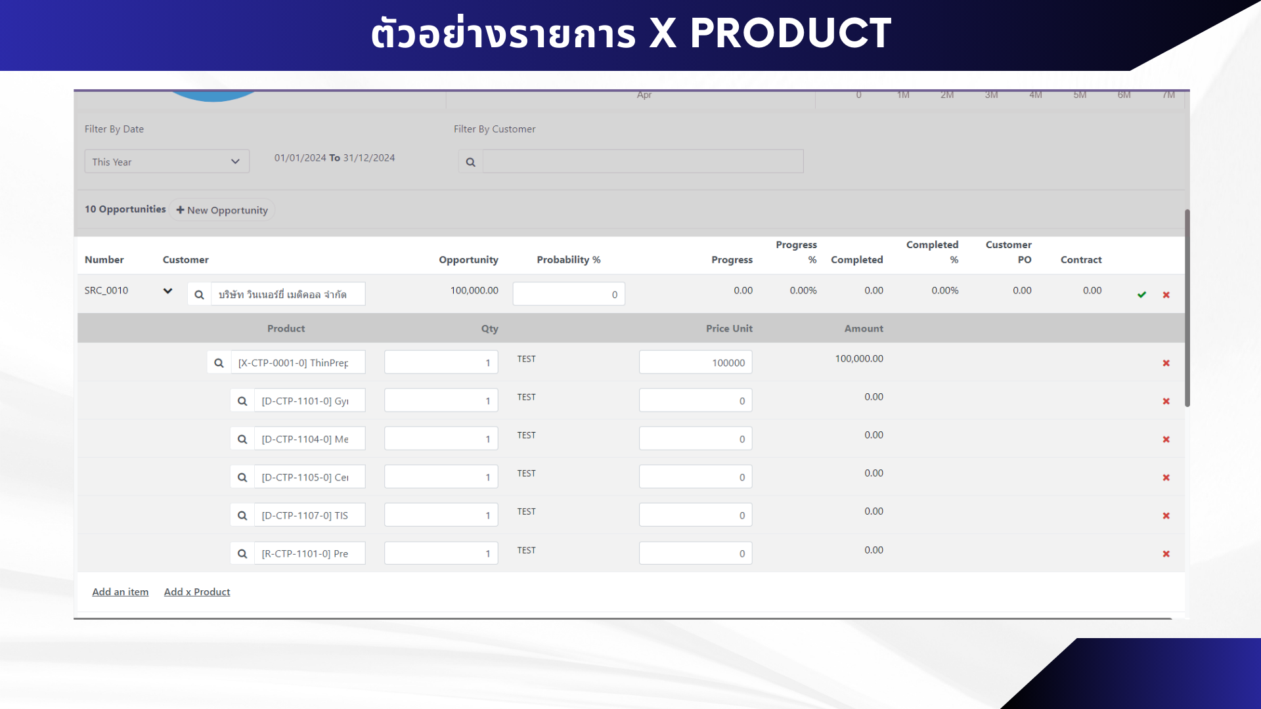Viewport: 1261px width, 709px height.
Task: Delete opportunity SRC_0010 with red X
Action: click(x=1166, y=295)
